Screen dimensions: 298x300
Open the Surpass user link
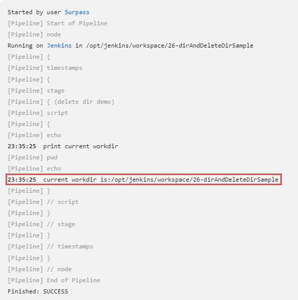coord(77,12)
